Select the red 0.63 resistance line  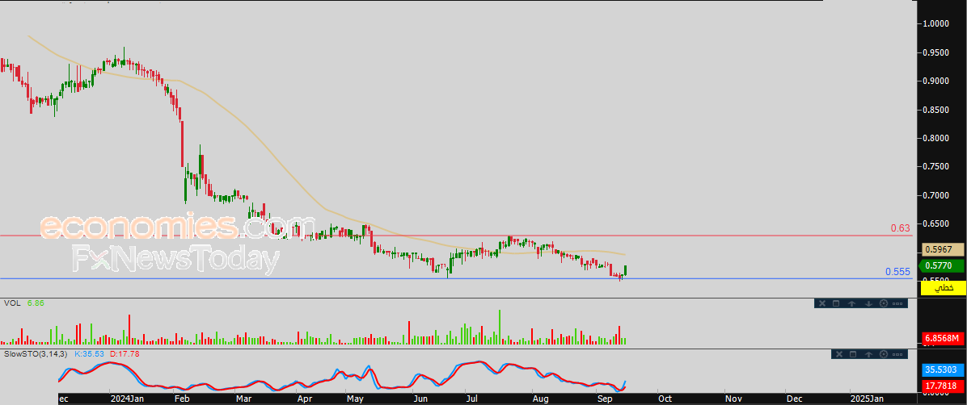click(x=456, y=235)
